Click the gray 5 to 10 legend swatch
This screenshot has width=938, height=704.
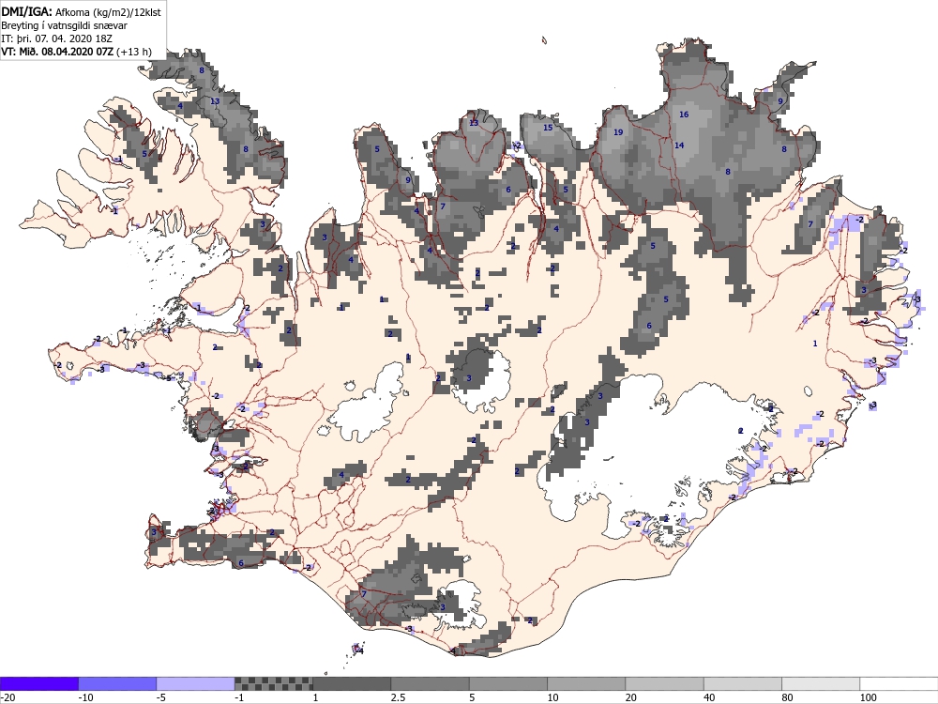[x=508, y=683]
